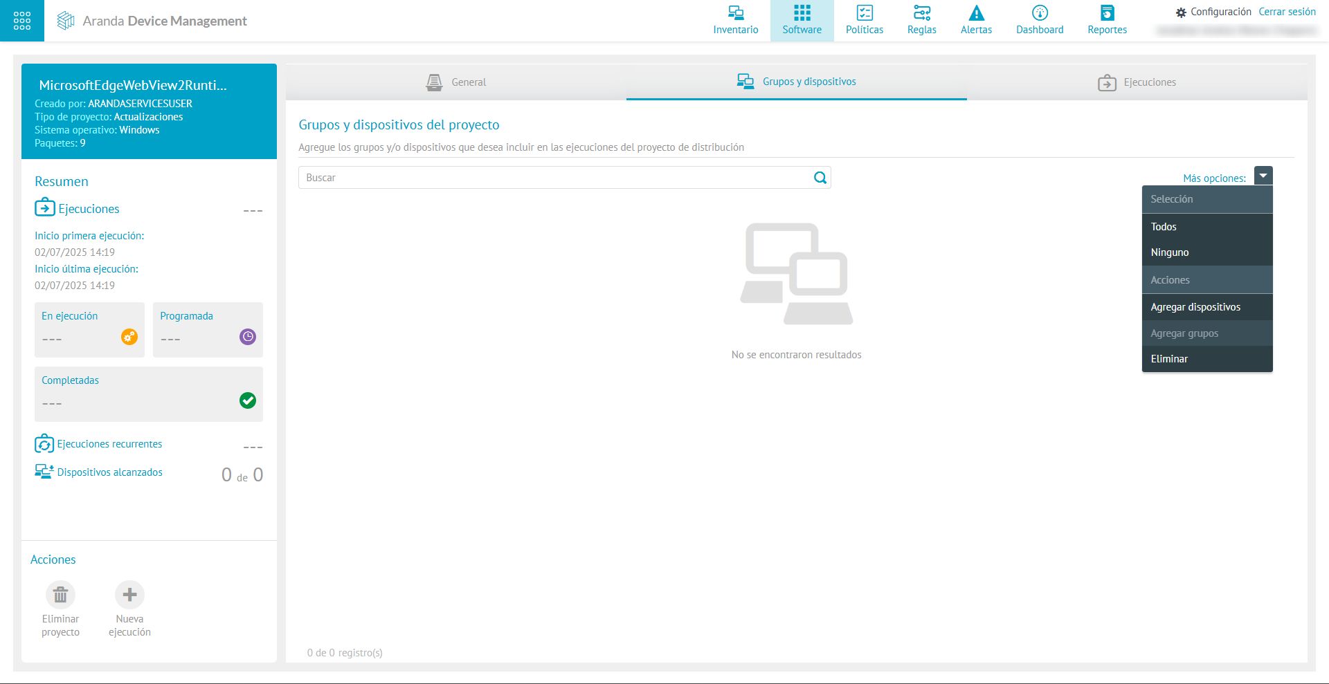1329x684 pixels.
Task: Collapse the Más opciones dropdown arrow
Action: [x=1263, y=176]
